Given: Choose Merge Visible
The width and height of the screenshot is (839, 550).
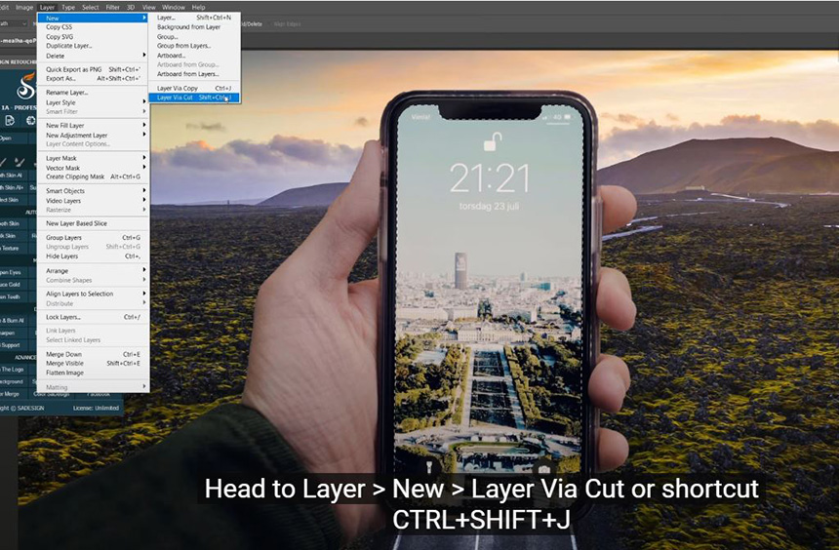Looking at the screenshot, I should pos(93,364).
